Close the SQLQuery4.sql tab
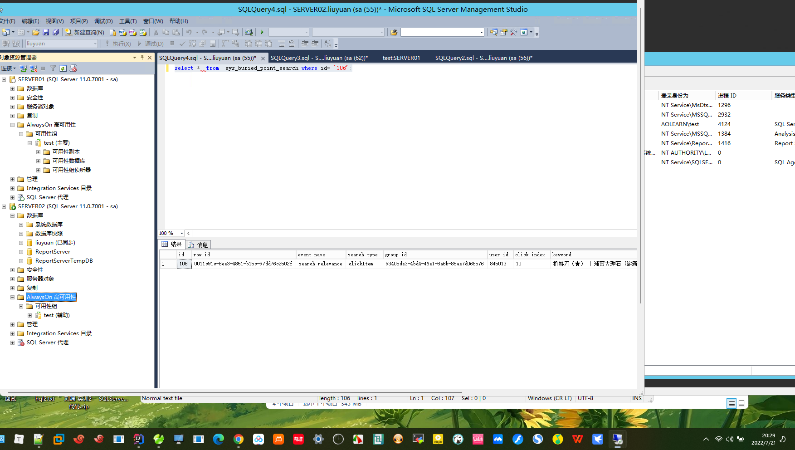The width and height of the screenshot is (795, 450). click(x=263, y=58)
